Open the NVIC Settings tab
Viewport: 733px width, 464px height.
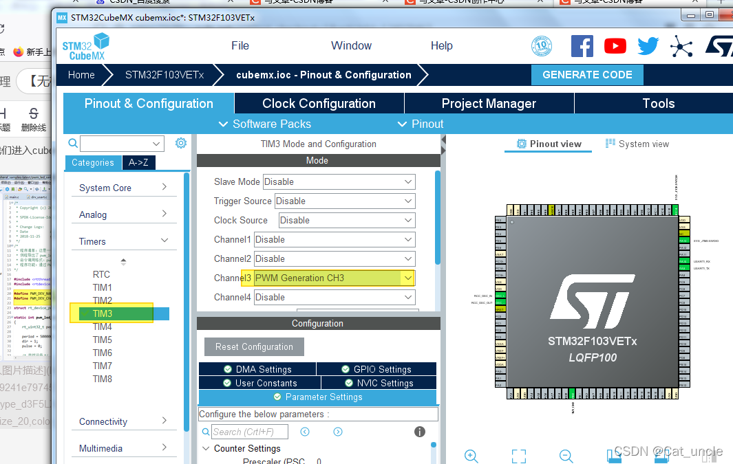pos(379,383)
